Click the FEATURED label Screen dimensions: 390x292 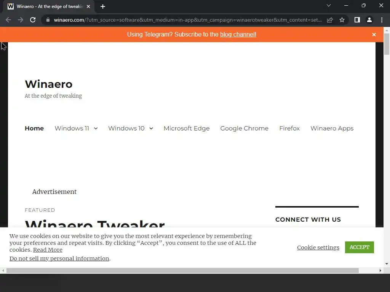[40, 210]
